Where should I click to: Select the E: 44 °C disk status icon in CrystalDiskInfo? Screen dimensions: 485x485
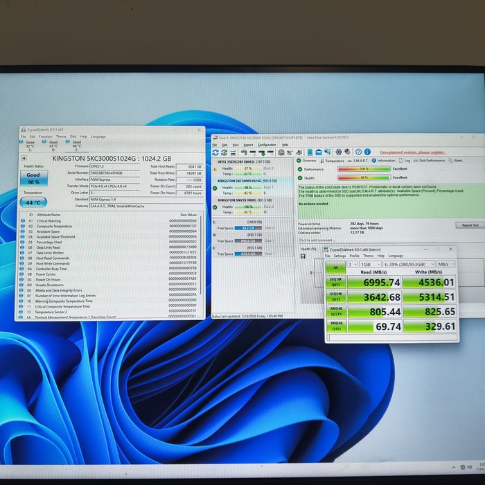[x=68, y=141]
